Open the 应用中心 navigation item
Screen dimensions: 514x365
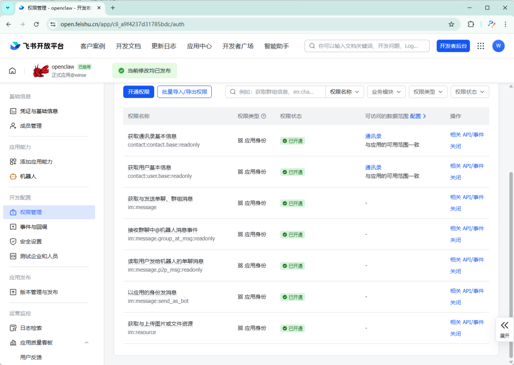pyautogui.click(x=199, y=46)
